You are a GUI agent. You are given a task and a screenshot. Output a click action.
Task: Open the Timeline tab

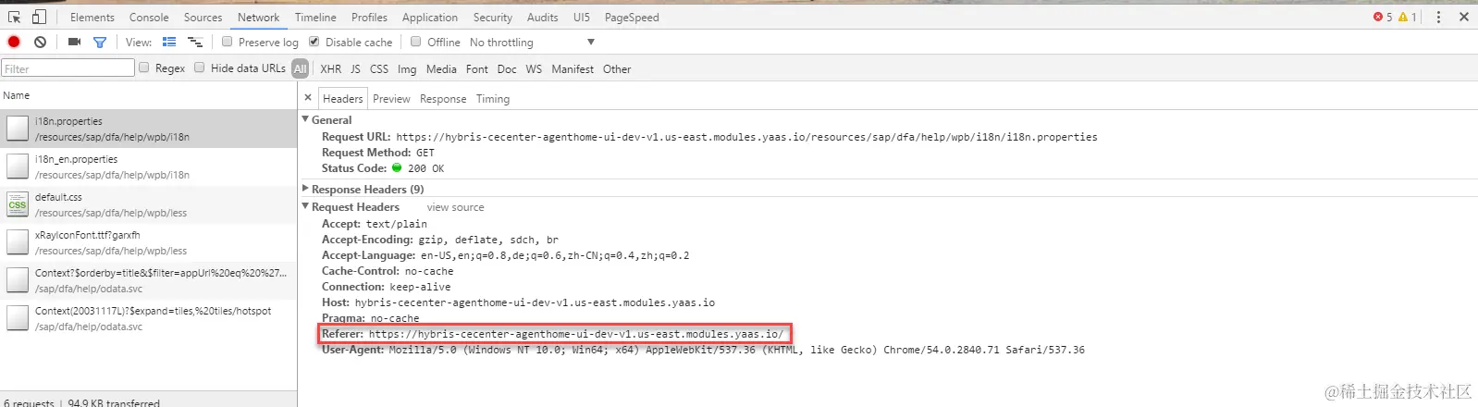pyautogui.click(x=315, y=18)
